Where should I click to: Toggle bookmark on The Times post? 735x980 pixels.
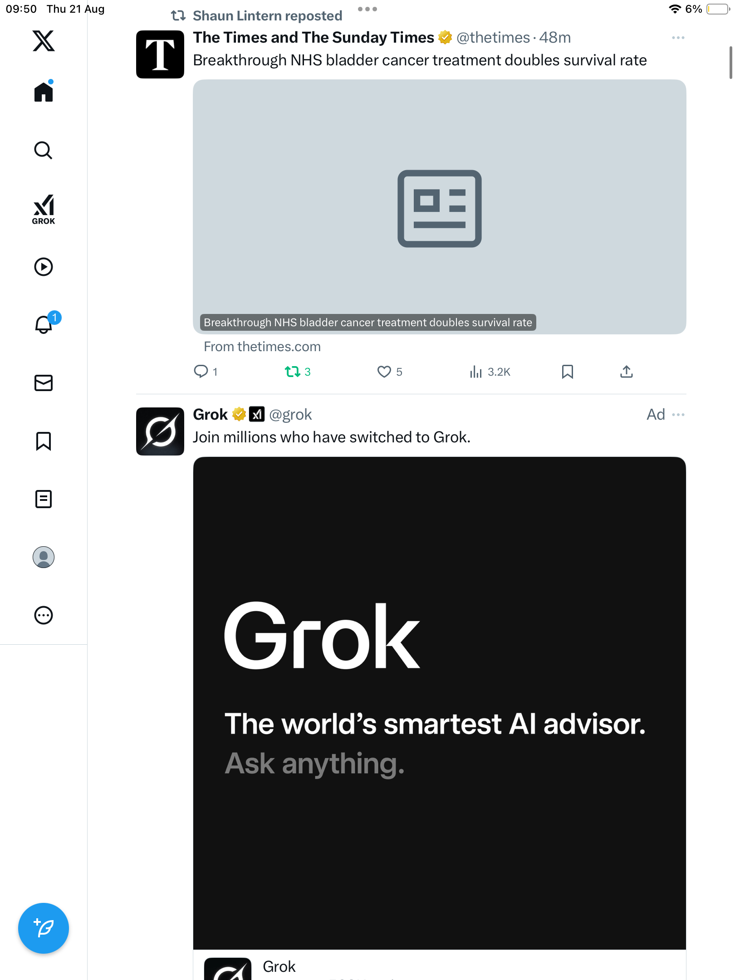coord(568,372)
